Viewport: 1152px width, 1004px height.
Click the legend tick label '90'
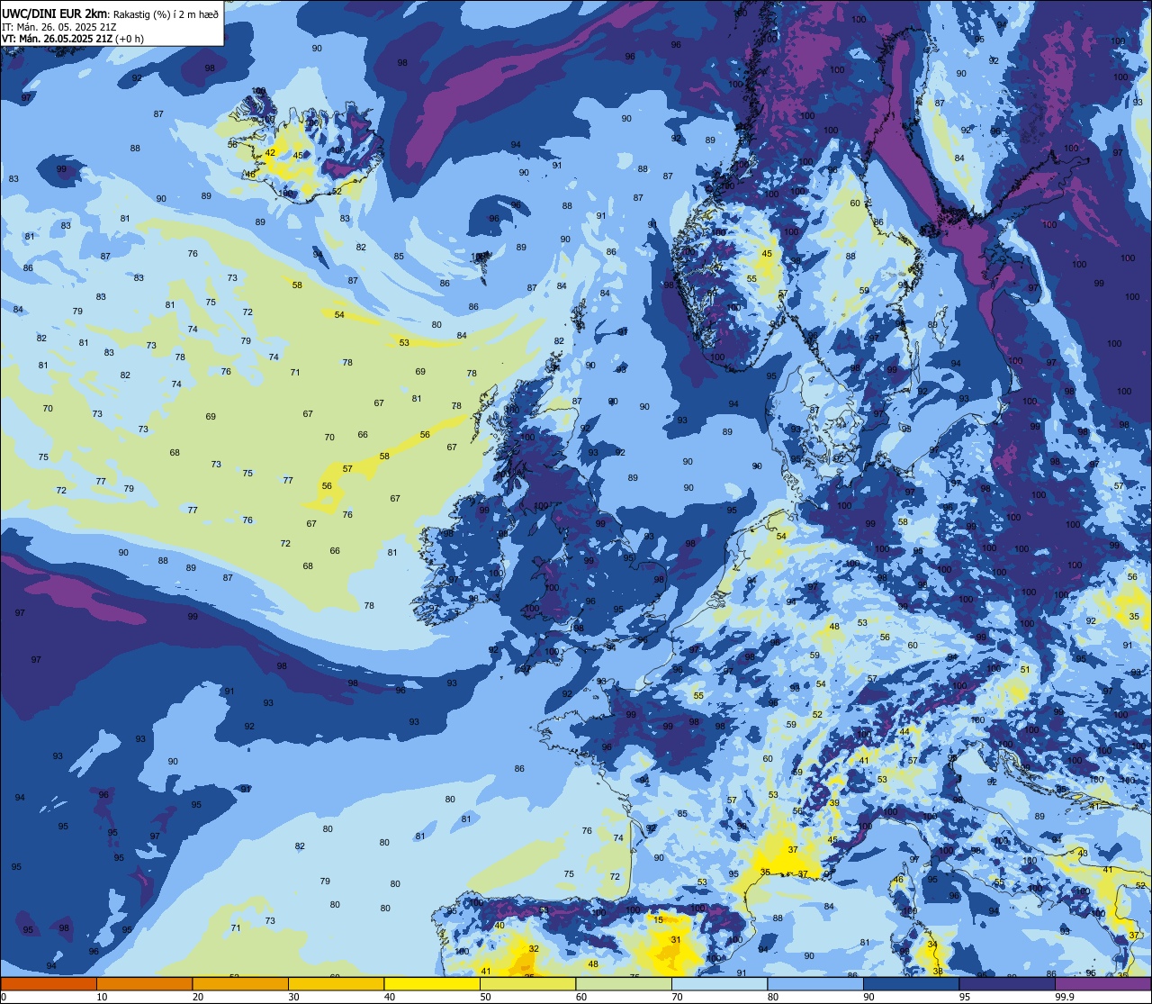[868, 997]
